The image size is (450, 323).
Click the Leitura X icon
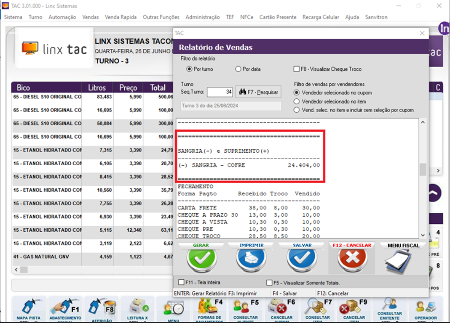click(138, 309)
